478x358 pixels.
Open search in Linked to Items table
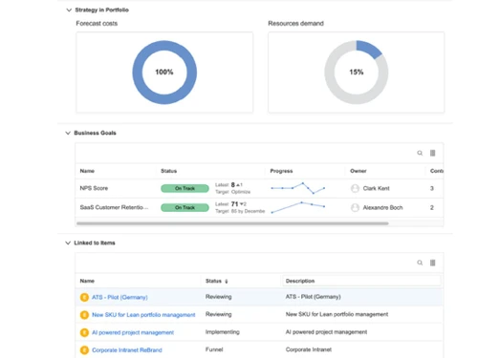click(x=420, y=263)
